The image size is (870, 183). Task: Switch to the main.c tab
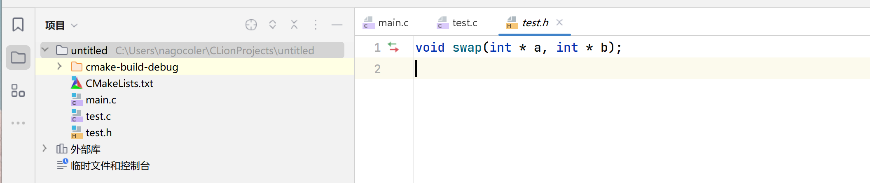[386, 23]
